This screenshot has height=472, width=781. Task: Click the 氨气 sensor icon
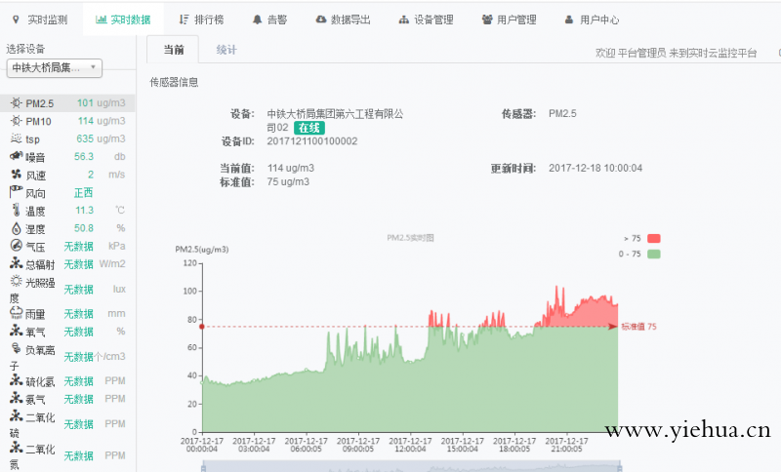pos(16,397)
